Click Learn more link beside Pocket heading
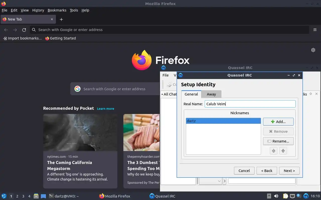The image size is (321, 200). [106, 109]
